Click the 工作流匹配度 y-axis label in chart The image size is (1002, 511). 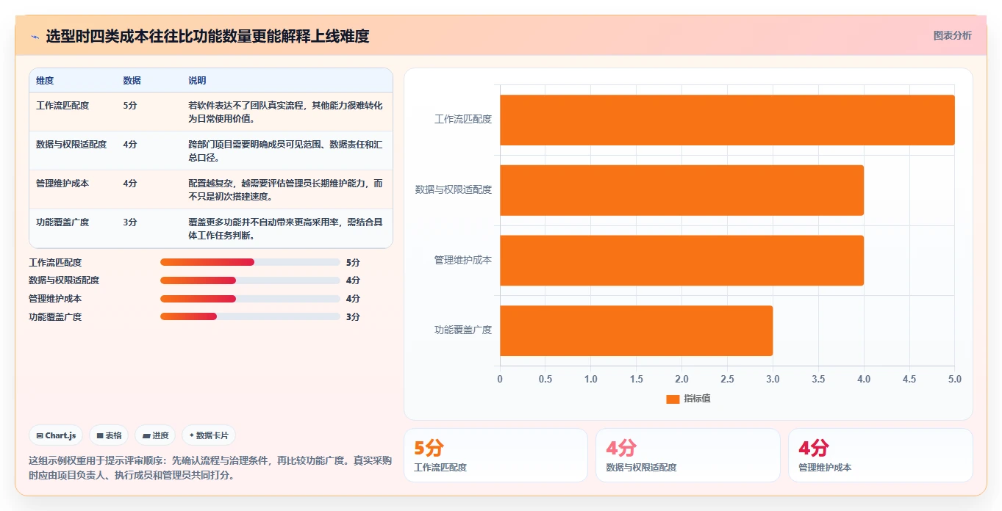(463, 119)
